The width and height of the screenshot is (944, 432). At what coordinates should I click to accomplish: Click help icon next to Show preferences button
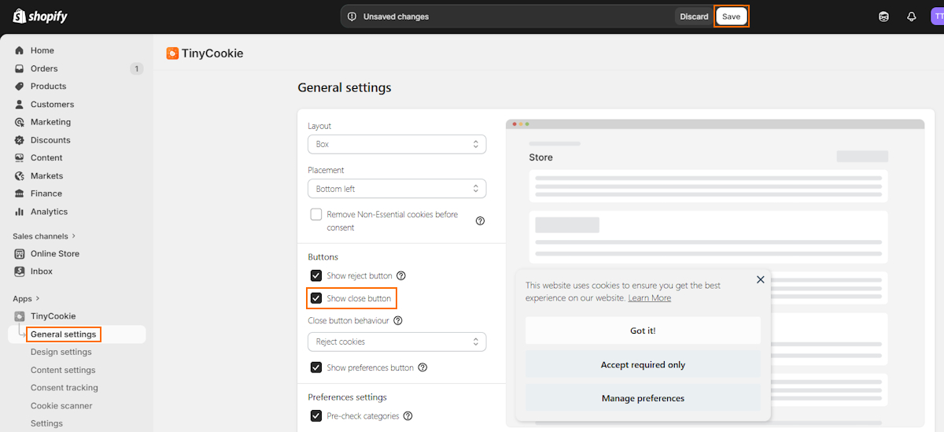[x=422, y=367]
